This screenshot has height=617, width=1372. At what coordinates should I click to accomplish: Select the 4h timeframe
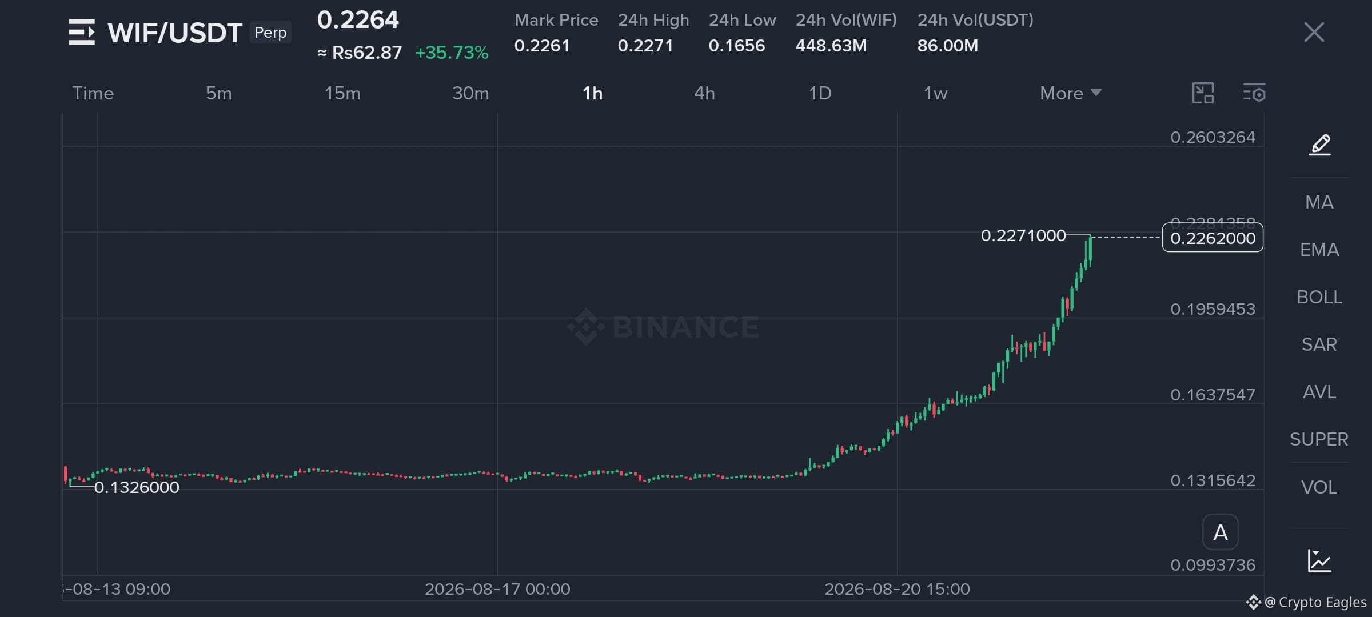pos(704,93)
